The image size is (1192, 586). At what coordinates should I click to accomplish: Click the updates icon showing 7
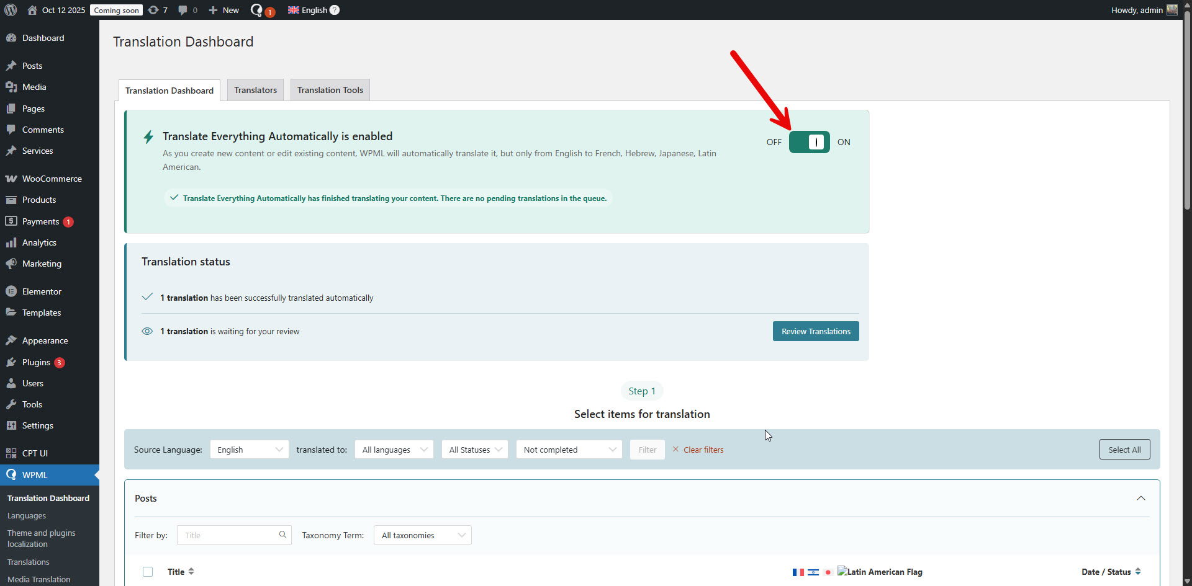pyautogui.click(x=153, y=10)
